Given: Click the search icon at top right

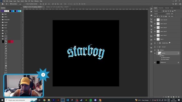Looking at the screenshot, I should coord(173,4).
